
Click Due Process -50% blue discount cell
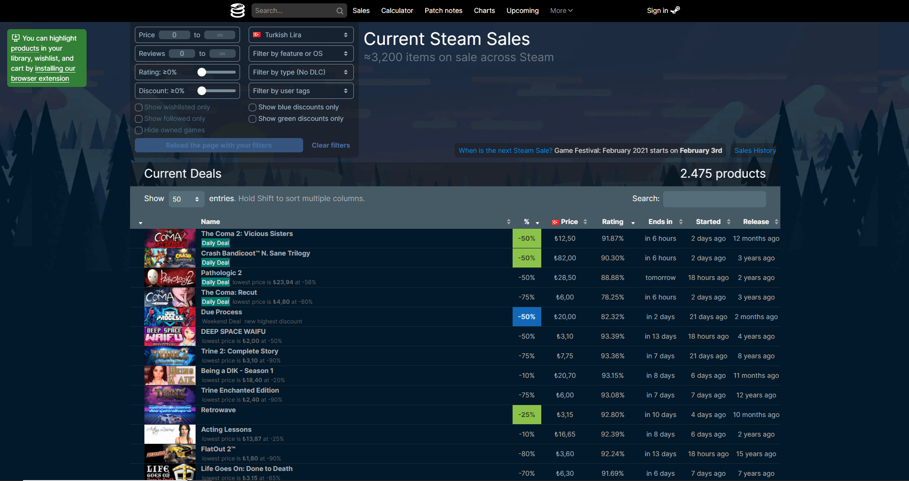[x=526, y=317]
